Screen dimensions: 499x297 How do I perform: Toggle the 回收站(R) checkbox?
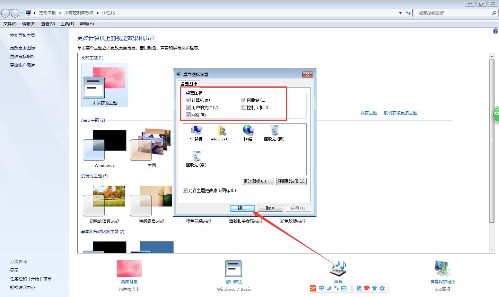pos(244,100)
